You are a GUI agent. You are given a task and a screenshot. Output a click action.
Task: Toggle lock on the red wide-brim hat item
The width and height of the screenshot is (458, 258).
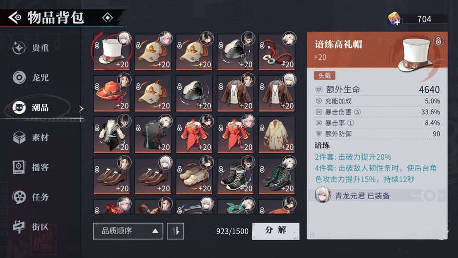coord(97,87)
